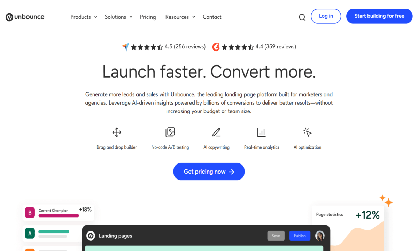Click Unbounce logo in Landing pages bar

pyautogui.click(x=91, y=236)
